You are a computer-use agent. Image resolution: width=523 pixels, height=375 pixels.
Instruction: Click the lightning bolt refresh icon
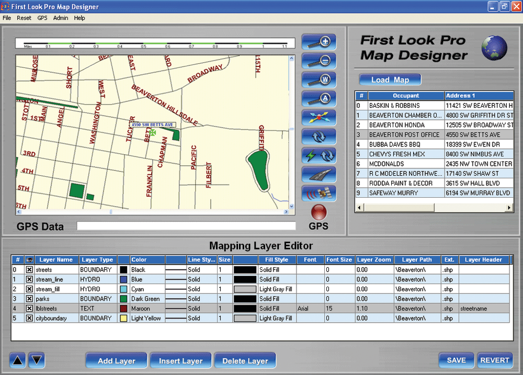319,156
